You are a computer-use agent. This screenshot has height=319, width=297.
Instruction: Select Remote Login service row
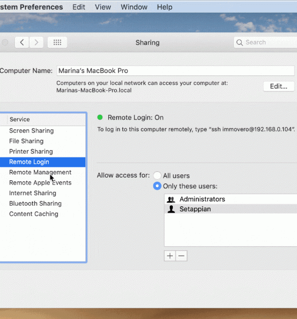42,162
